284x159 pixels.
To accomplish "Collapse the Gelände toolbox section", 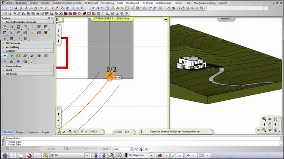I will coord(3,51).
